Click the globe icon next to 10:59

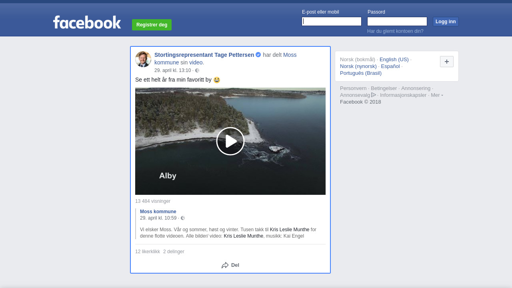coord(183,218)
